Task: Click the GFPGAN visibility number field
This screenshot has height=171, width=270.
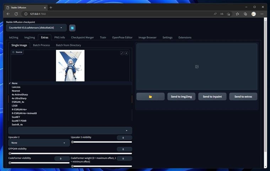Action: [x=124, y=149]
